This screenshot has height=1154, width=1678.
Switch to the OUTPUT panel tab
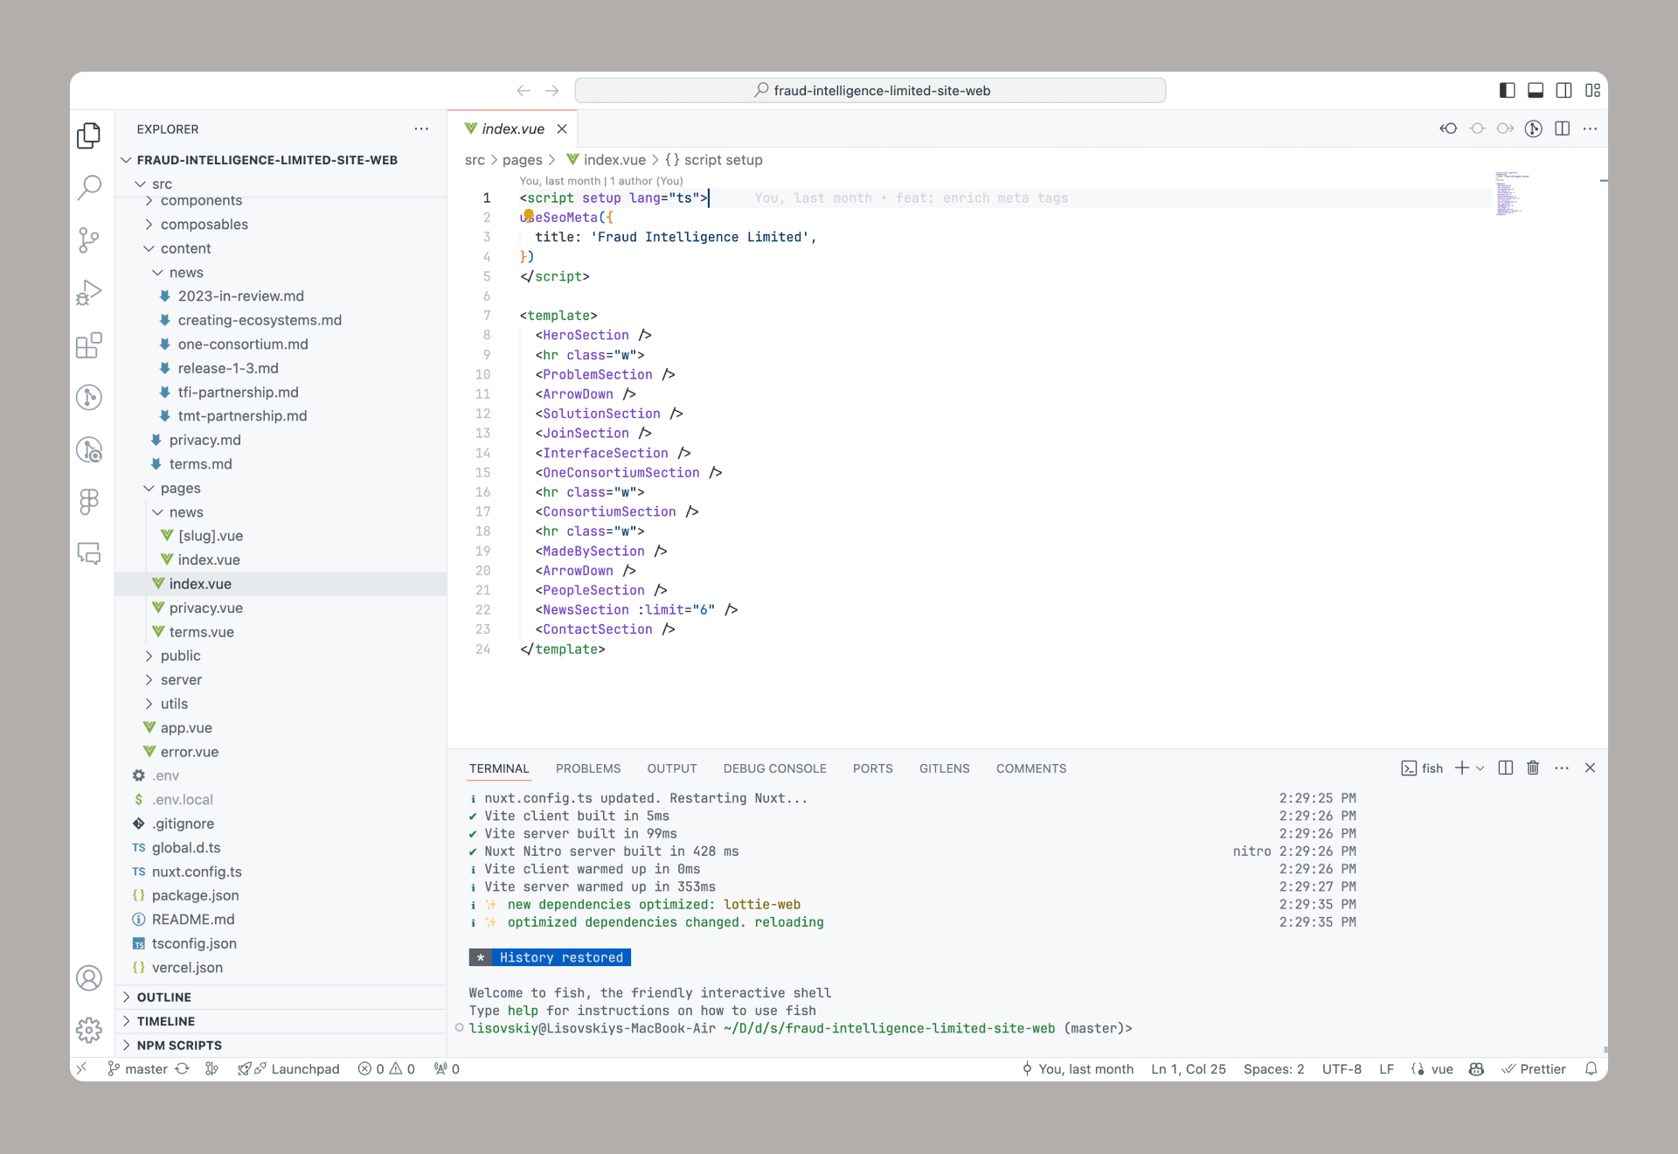pos(672,768)
